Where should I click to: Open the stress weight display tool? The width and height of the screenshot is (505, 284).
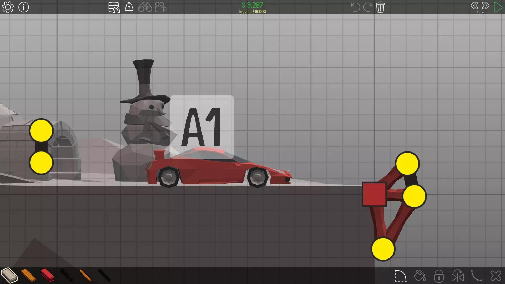(129, 7)
